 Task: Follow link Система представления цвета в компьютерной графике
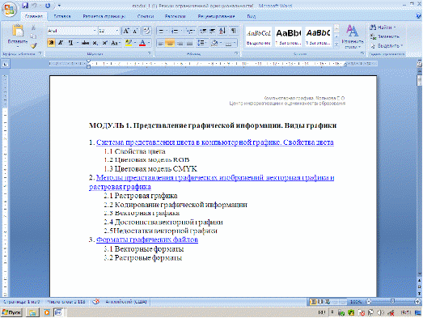pos(215,142)
